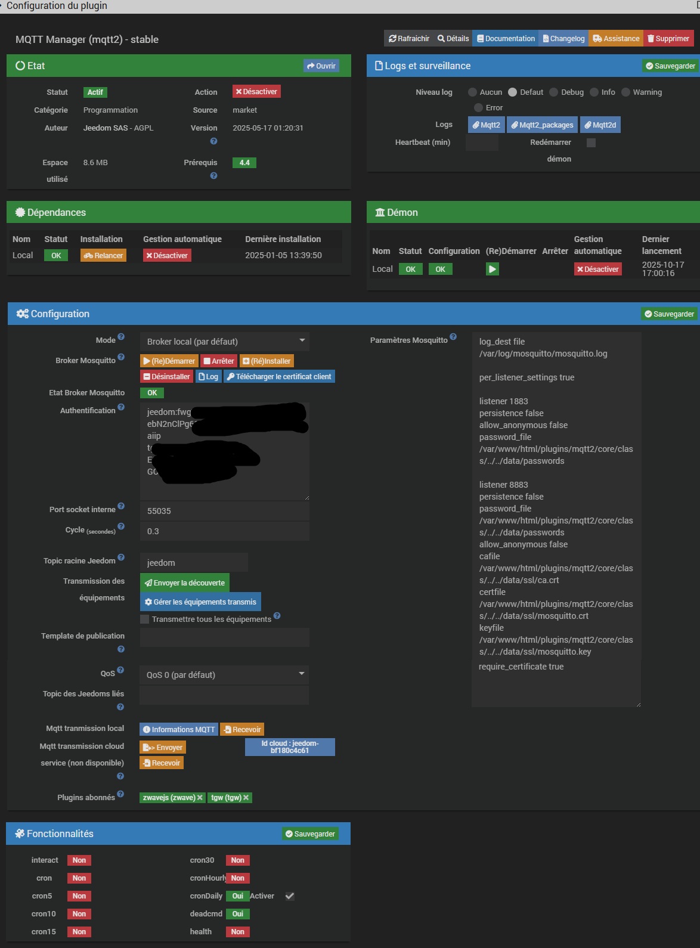Show help tooltip for Cycle secondes
This screenshot has width=700, height=948.
[121, 526]
